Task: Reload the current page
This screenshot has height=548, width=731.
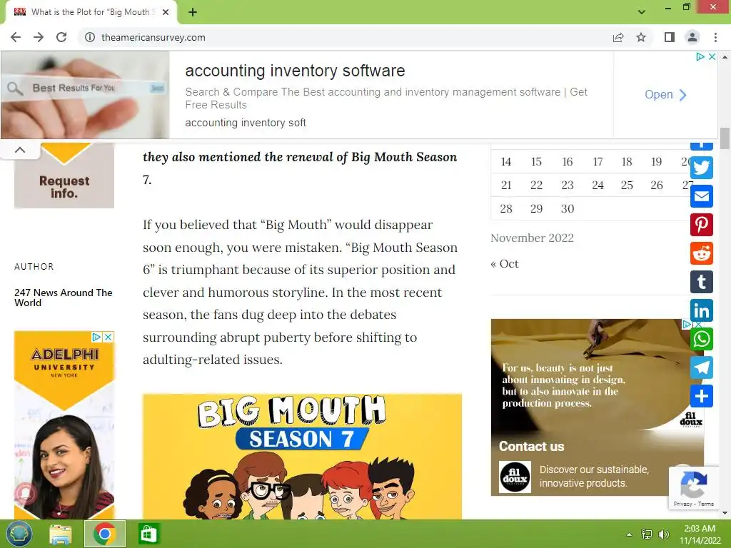Action: (x=61, y=37)
